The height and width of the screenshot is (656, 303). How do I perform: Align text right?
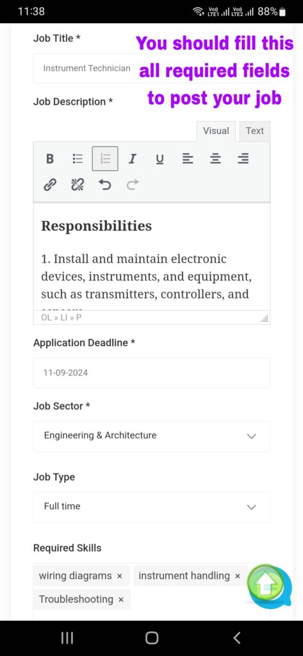tap(243, 159)
